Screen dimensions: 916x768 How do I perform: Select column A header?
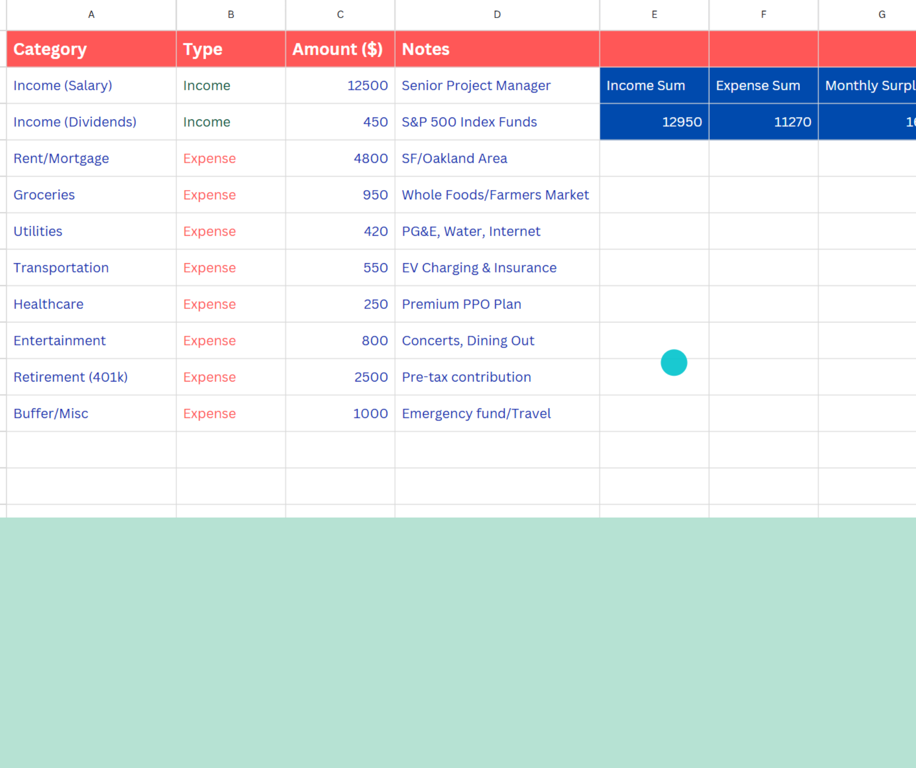pos(91,15)
